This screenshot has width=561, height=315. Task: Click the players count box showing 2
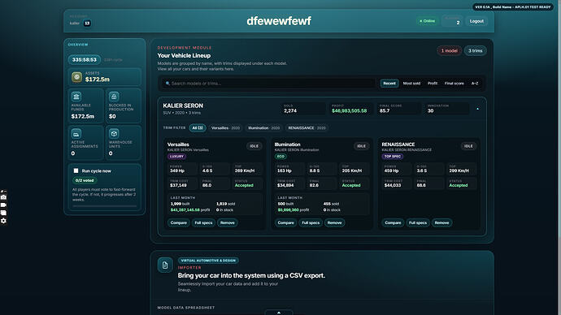pyautogui.click(x=452, y=21)
